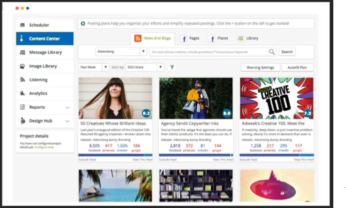Click the Image Library picture icon
Viewport: 346px width, 208px height.
22,66
